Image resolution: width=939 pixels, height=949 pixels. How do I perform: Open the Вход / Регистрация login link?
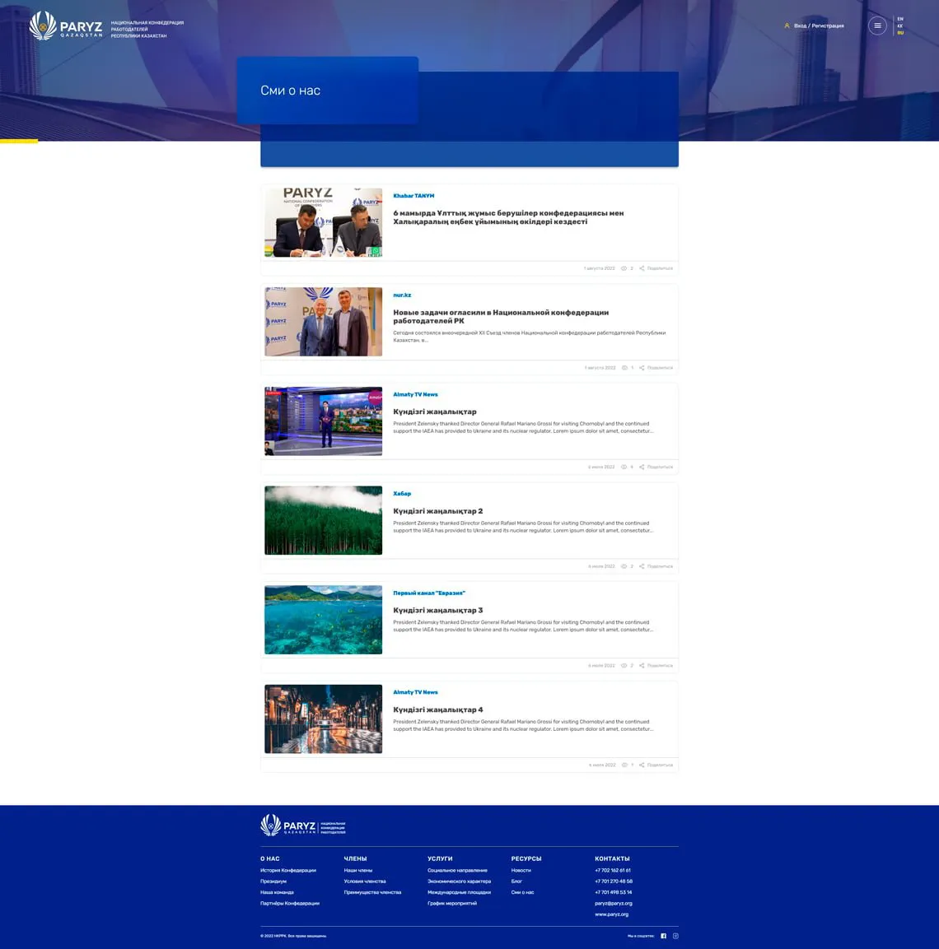819,26
